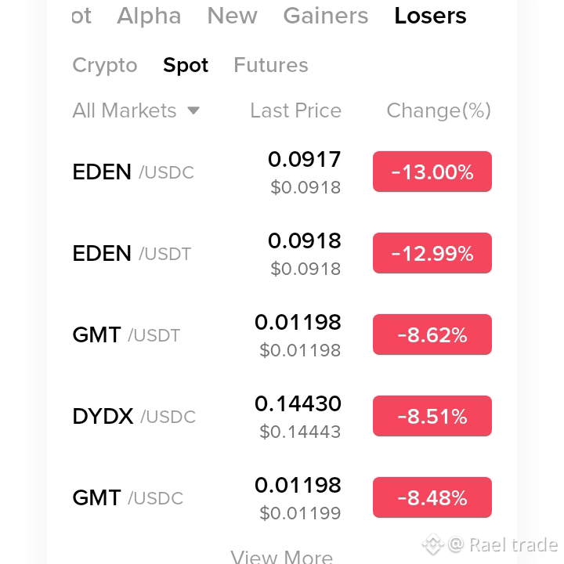Click the -13.00% change badge
Screen dimensions: 564x564
click(432, 172)
